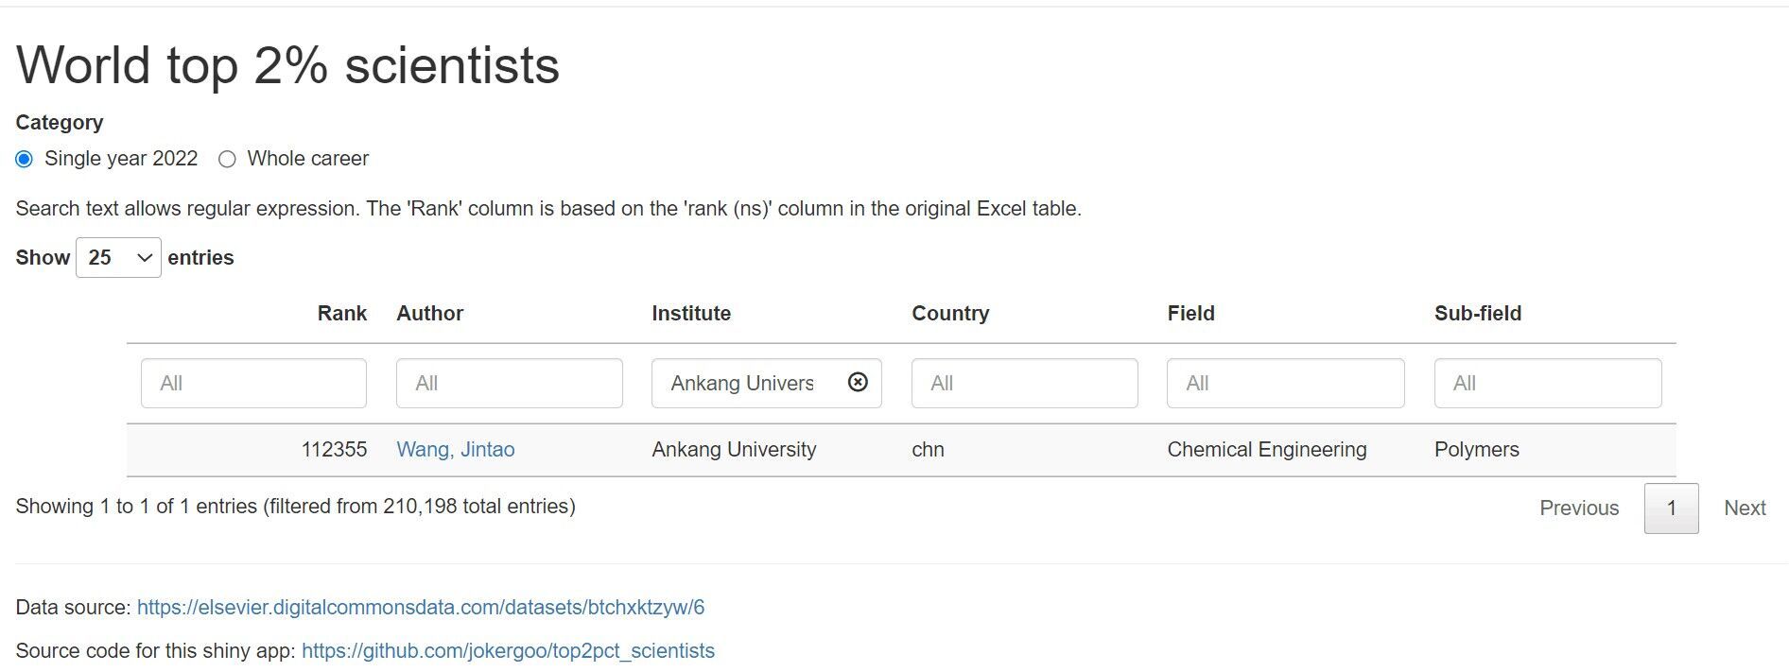This screenshot has width=1789, height=672.
Task: Sort by the Institute column header
Action: point(690,314)
